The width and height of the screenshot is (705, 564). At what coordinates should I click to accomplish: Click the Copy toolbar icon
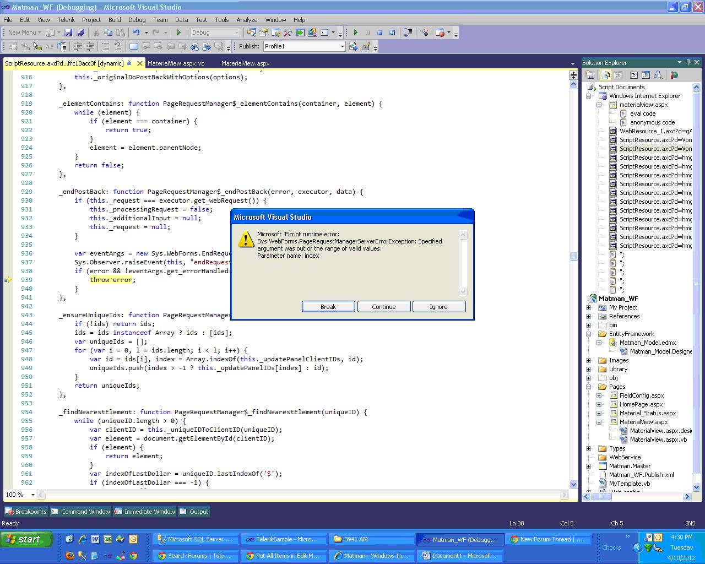pos(108,33)
